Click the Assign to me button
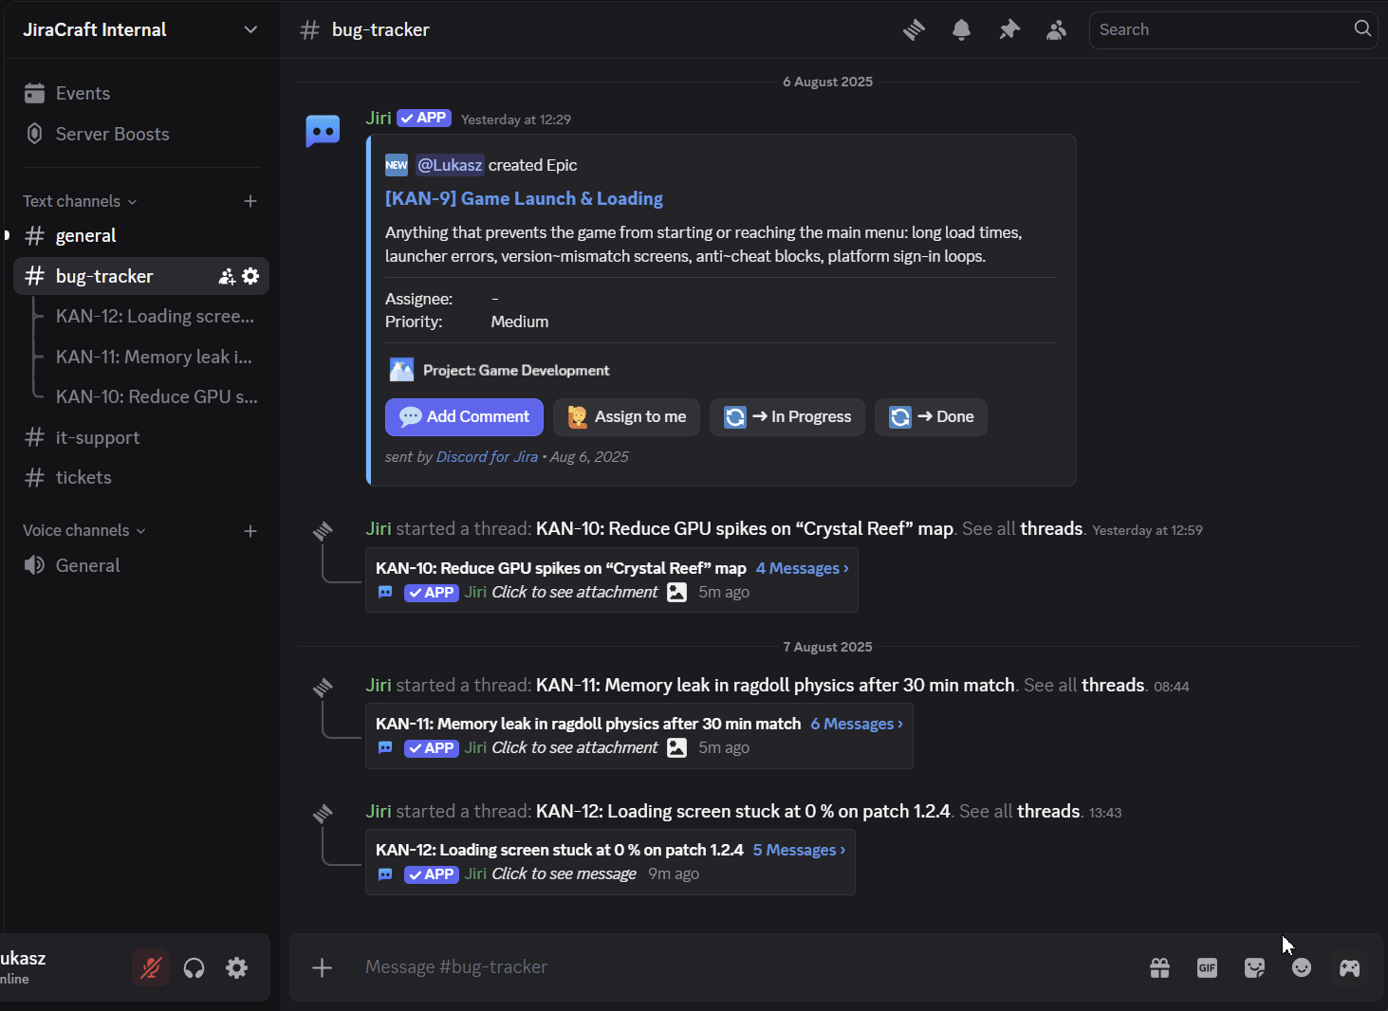Image resolution: width=1388 pixels, height=1011 pixels. (626, 417)
